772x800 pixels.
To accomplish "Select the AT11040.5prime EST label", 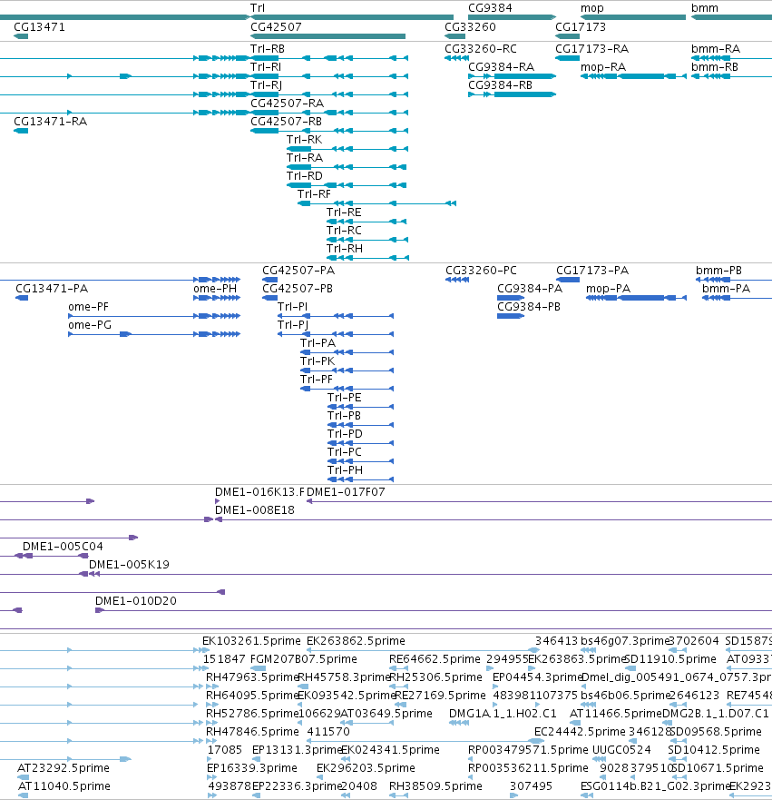I will click(64, 786).
